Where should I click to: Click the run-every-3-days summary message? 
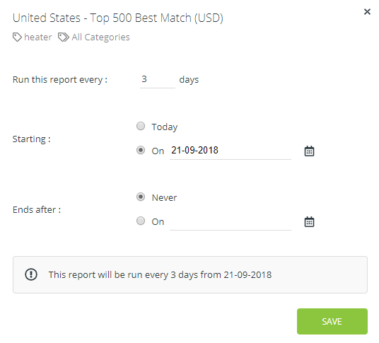point(160,275)
